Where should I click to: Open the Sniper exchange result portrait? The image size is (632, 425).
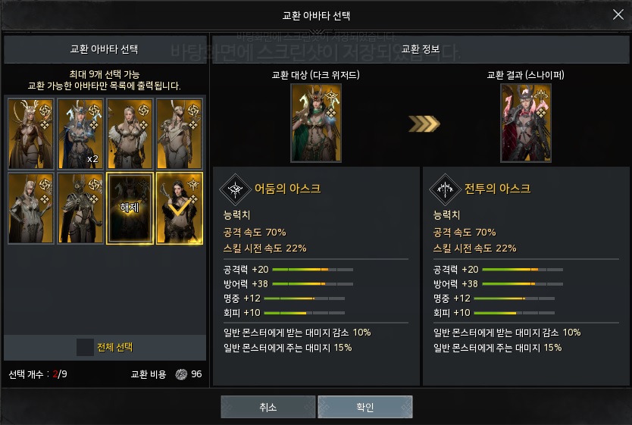[x=526, y=123]
